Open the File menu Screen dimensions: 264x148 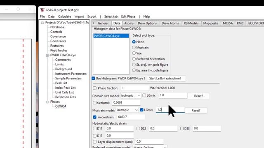click(42, 16)
